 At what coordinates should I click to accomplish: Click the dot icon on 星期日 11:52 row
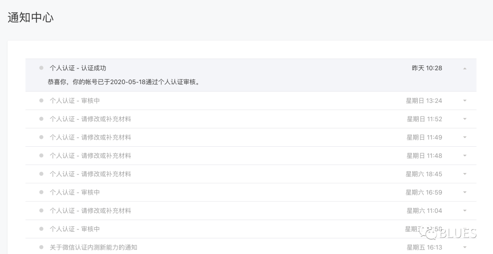[x=41, y=119]
